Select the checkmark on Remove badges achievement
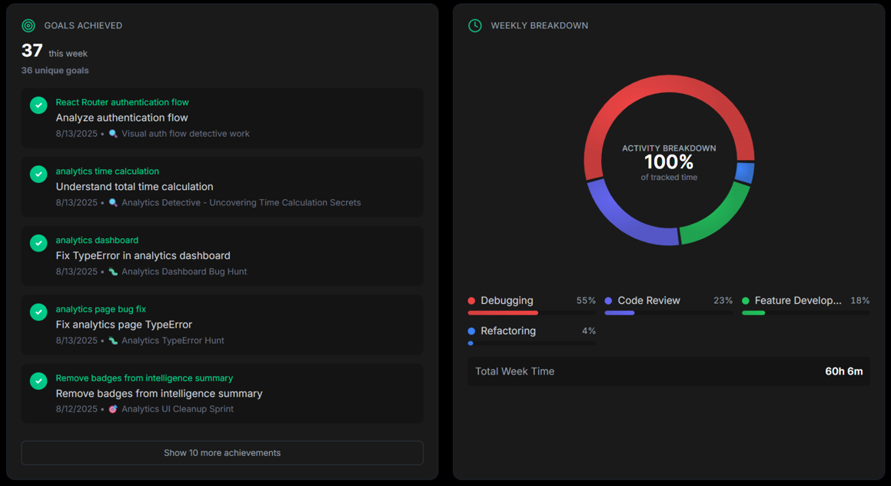The width and height of the screenshot is (891, 486). tap(38, 381)
